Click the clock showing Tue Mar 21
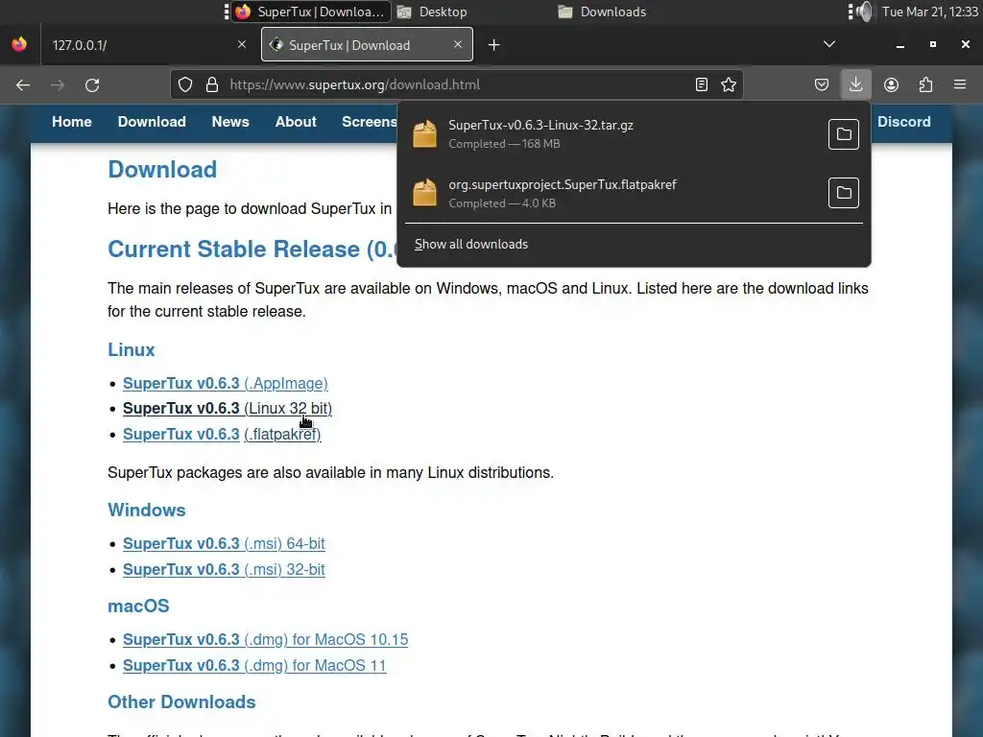This screenshot has height=737, width=983. [929, 12]
